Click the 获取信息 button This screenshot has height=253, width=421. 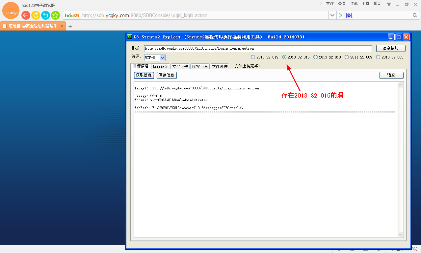(x=144, y=75)
